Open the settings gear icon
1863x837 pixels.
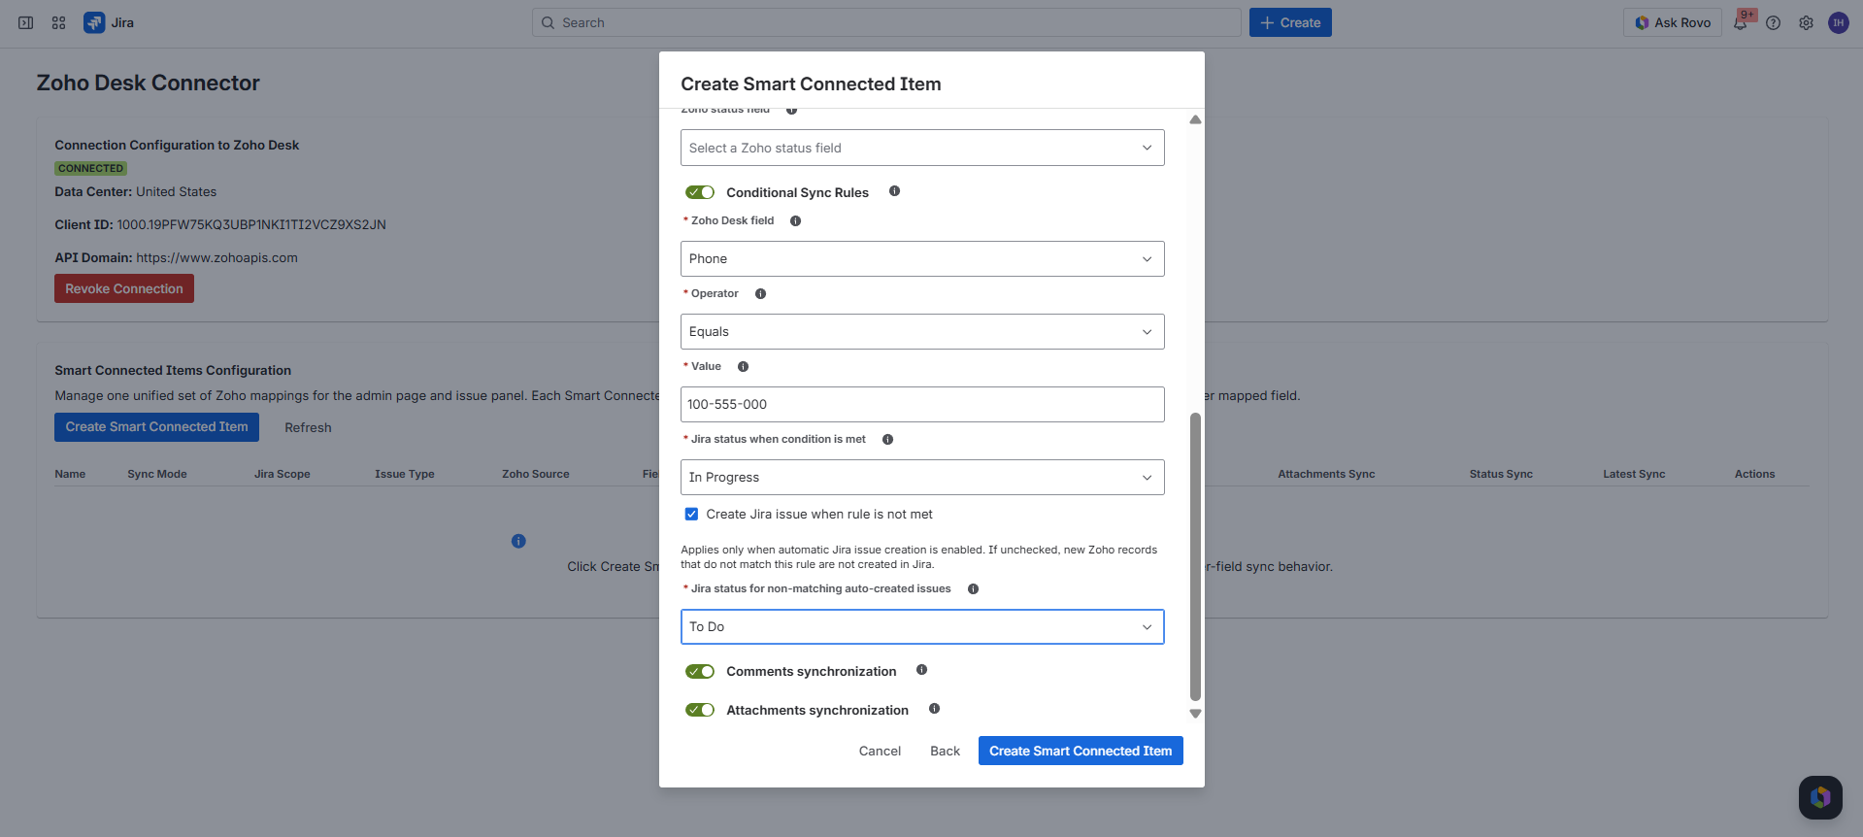coord(1806,22)
